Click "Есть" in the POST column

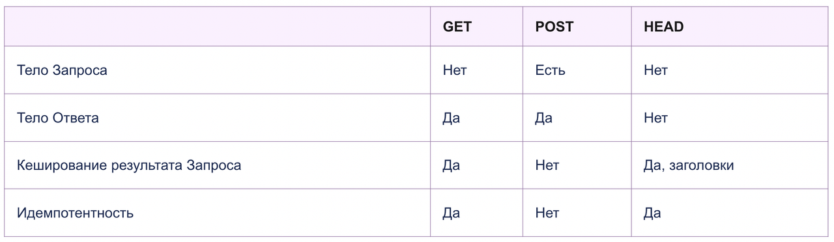pyautogui.click(x=550, y=70)
